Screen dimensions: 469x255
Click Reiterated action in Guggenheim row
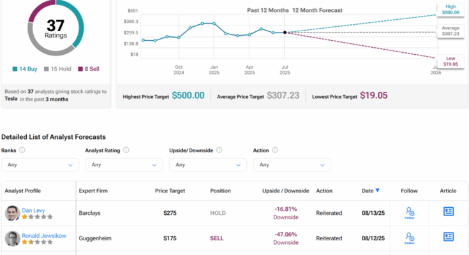[329, 238]
